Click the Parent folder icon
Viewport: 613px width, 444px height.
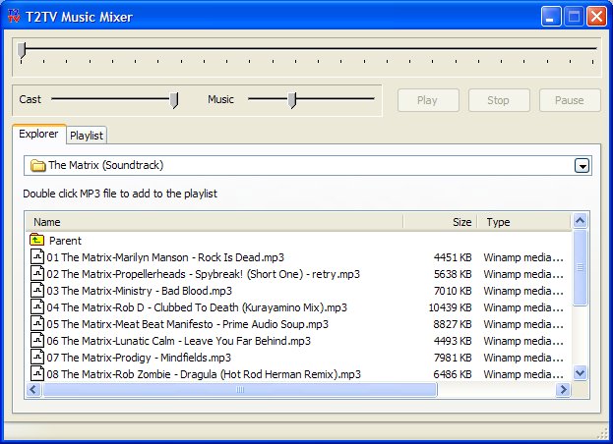[37, 240]
